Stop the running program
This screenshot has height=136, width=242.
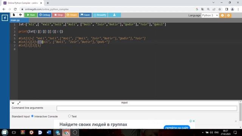click(59, 15)
